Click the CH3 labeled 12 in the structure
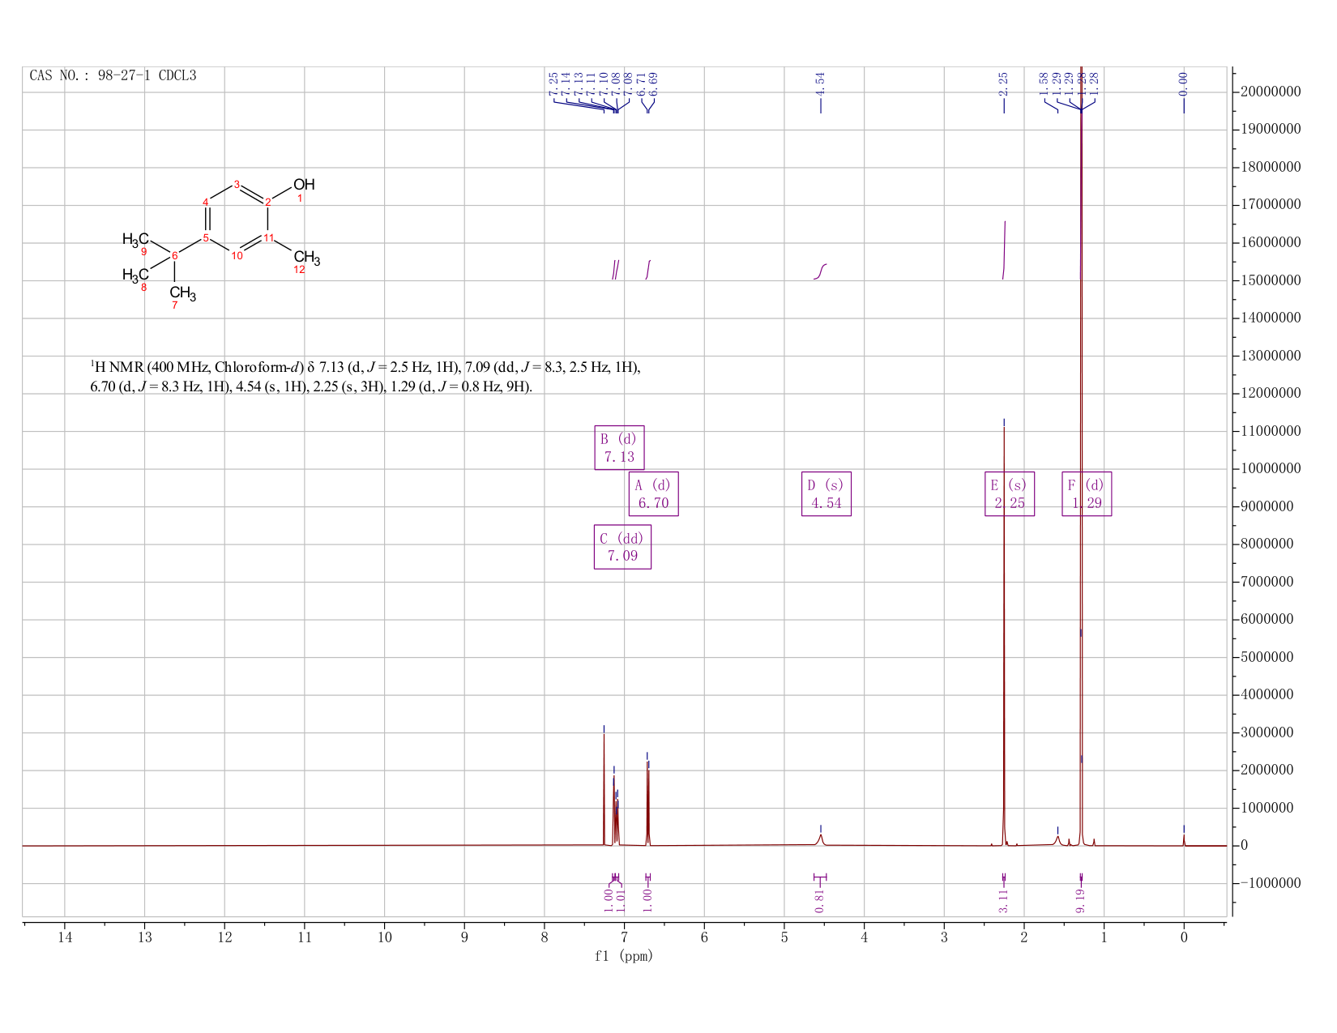Screen dimensions: 1337x1033 tap(307, 258)
